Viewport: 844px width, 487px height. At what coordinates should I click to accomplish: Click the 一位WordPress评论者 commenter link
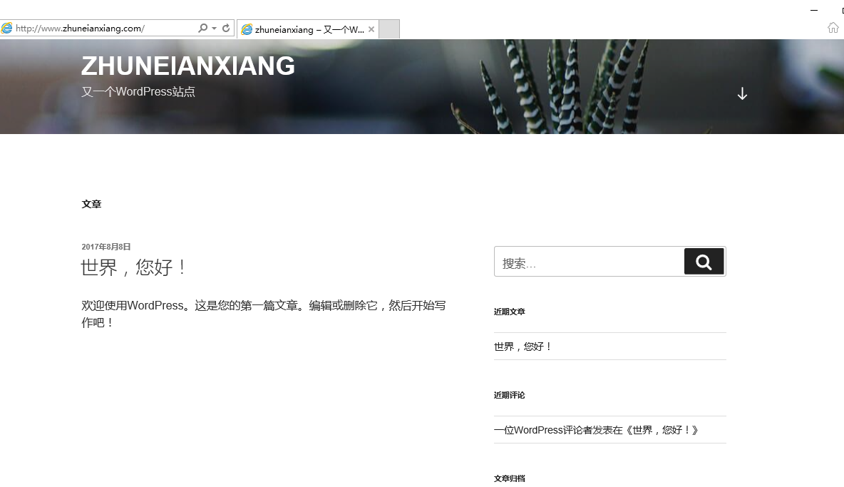pos(542,430)
